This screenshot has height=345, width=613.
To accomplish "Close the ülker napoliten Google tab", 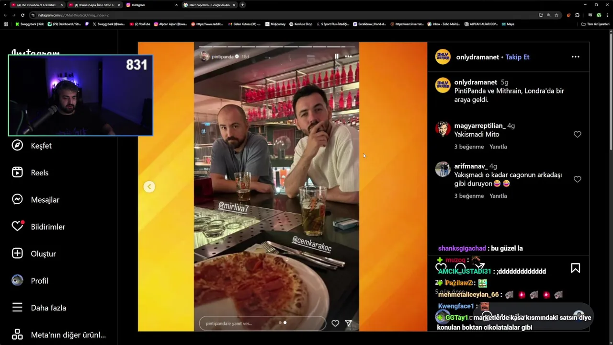I will click(x=234, y=5).
